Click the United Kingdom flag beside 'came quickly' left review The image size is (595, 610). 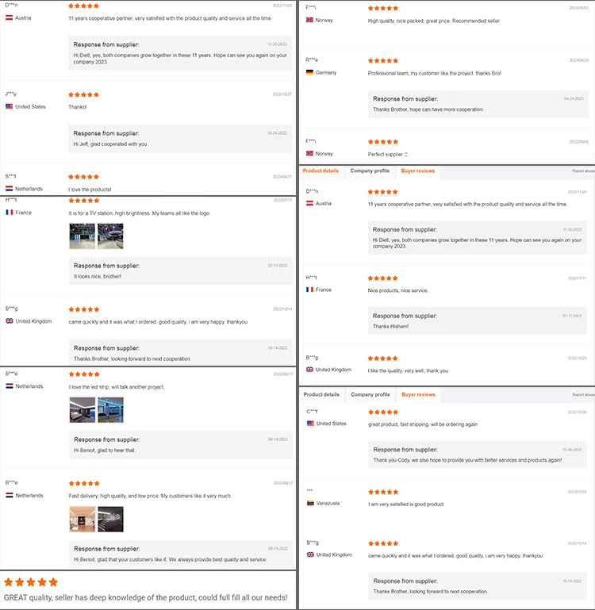(10, 321)
